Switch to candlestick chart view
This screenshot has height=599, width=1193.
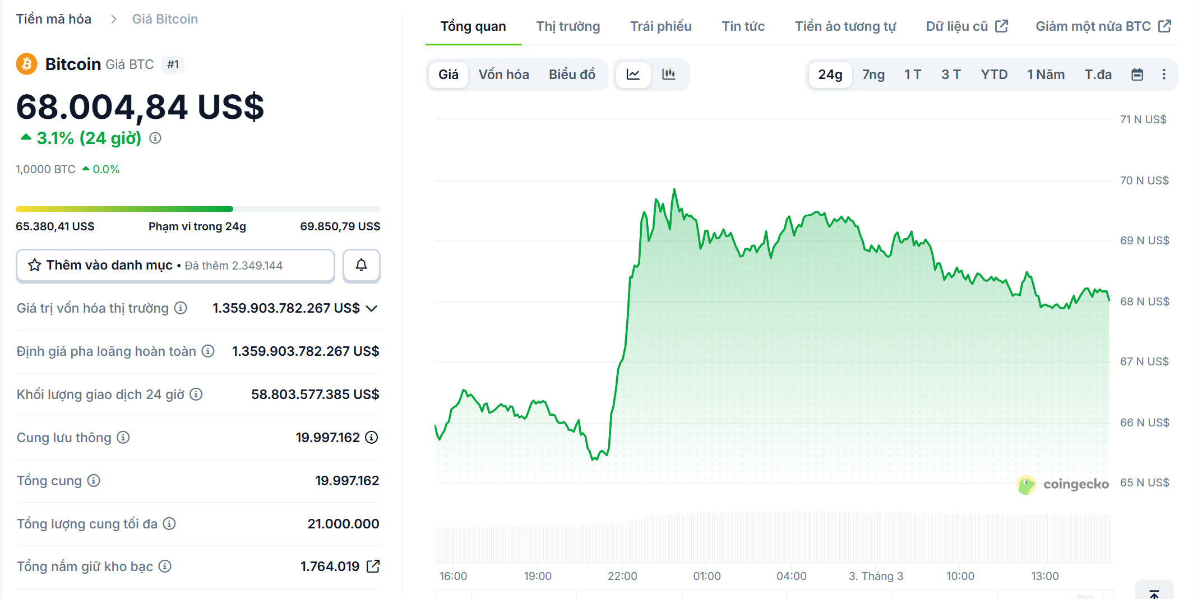(669, 74)
